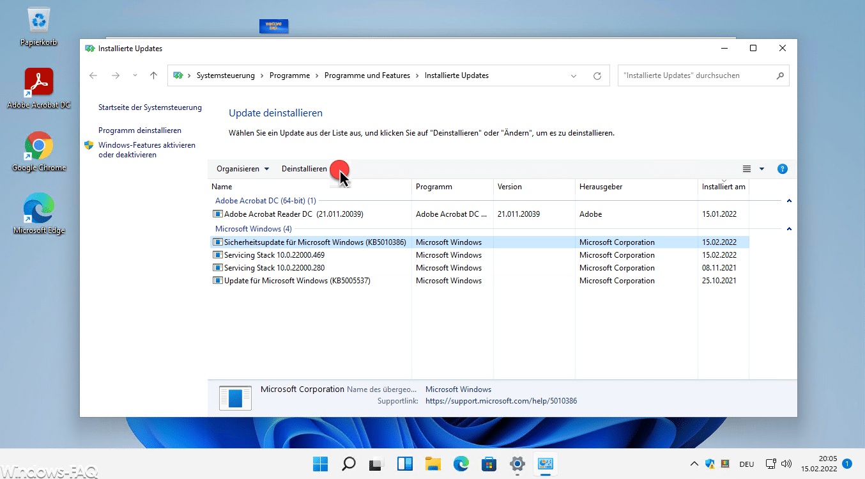The height and width of the screenshot is (479, 865).
Task: Open Microsoft Edge desktop shortcut
Action: pos(39,214)
